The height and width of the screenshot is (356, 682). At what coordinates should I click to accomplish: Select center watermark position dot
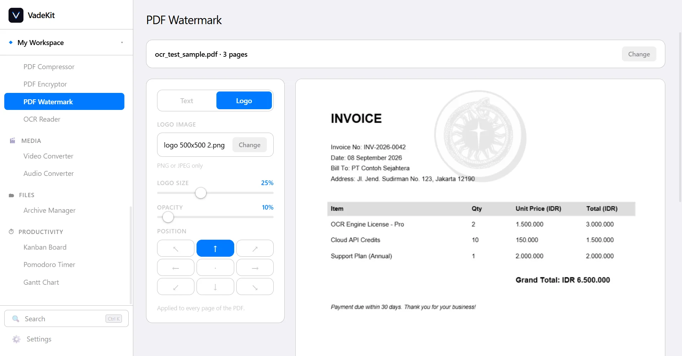click(215, 267)
